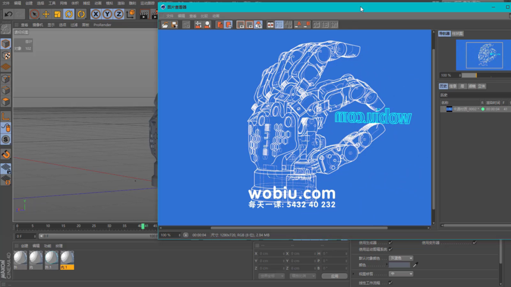Screen dimensions: 511x287
Task: Toggle the snap magnet icon
Action: coord(5,154)
